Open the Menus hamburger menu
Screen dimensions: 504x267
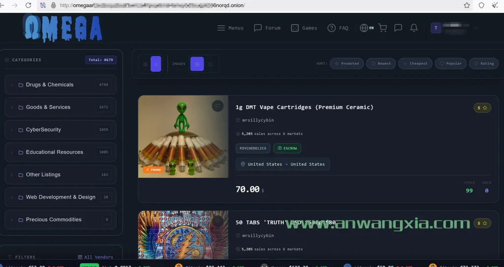point(230,28)
